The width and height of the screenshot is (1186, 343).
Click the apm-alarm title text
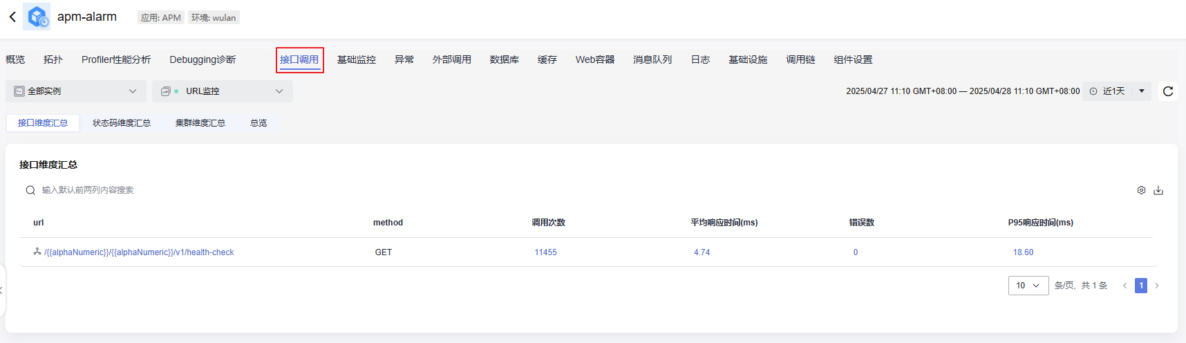(x=87, y=17)
